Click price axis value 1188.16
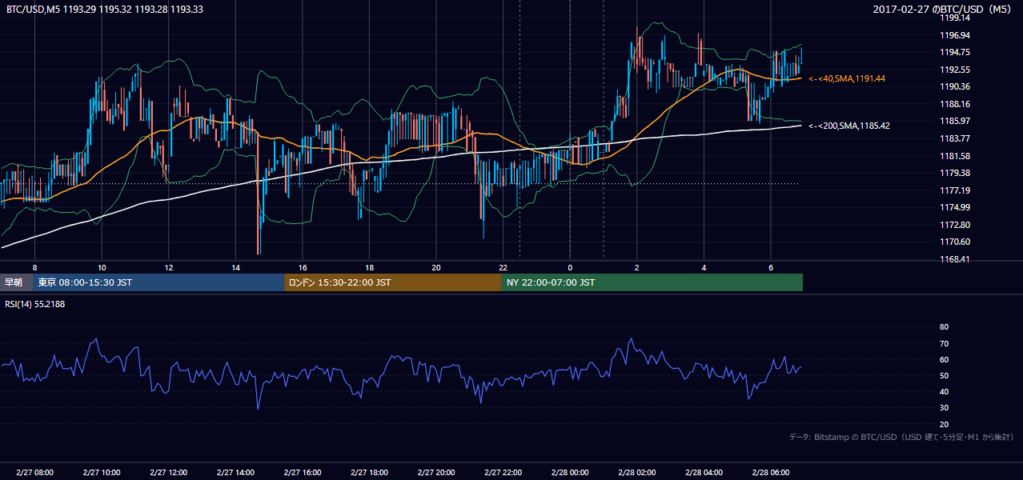 point(954,104)
